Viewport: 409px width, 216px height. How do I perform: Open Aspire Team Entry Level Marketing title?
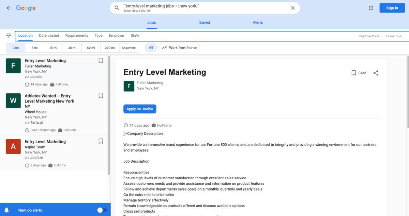45,142
